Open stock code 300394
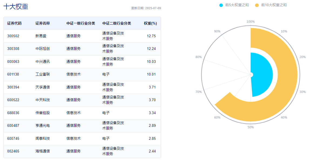Viewport: 309px width, 160px height. pyautogui.click(x=13, y=87)
